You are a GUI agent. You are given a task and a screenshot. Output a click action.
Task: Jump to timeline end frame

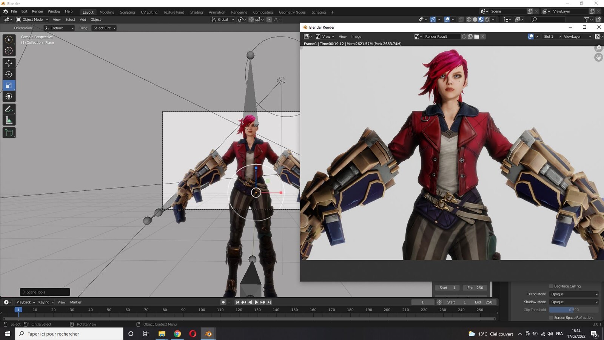pos(269,302)
